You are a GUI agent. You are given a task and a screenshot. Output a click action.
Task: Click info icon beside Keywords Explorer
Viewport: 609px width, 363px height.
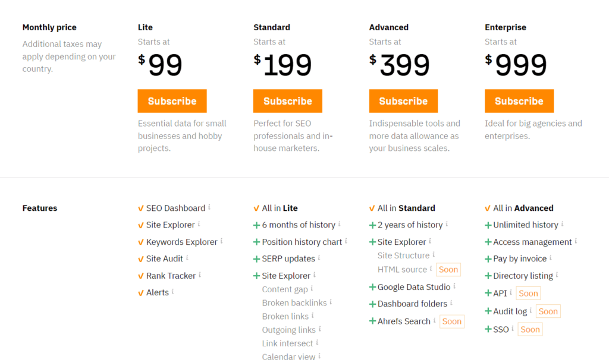coord(222,241)
